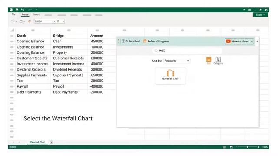Select the amount cell 450000
Image resolution: width=278 pixels, height=156 pixels.
pos(96,42)
